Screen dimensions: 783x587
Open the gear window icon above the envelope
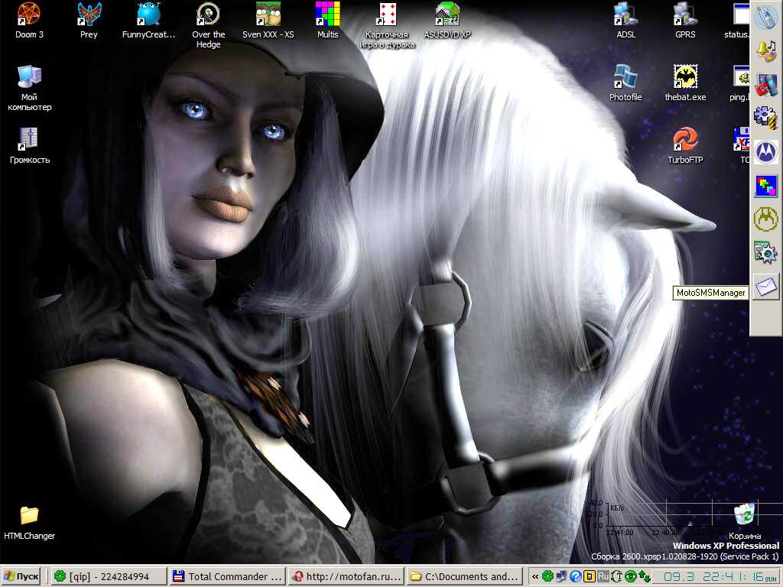[x=766, y=252]
